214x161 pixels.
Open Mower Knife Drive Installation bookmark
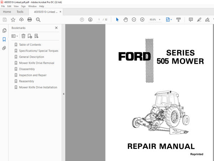point(38,87)
